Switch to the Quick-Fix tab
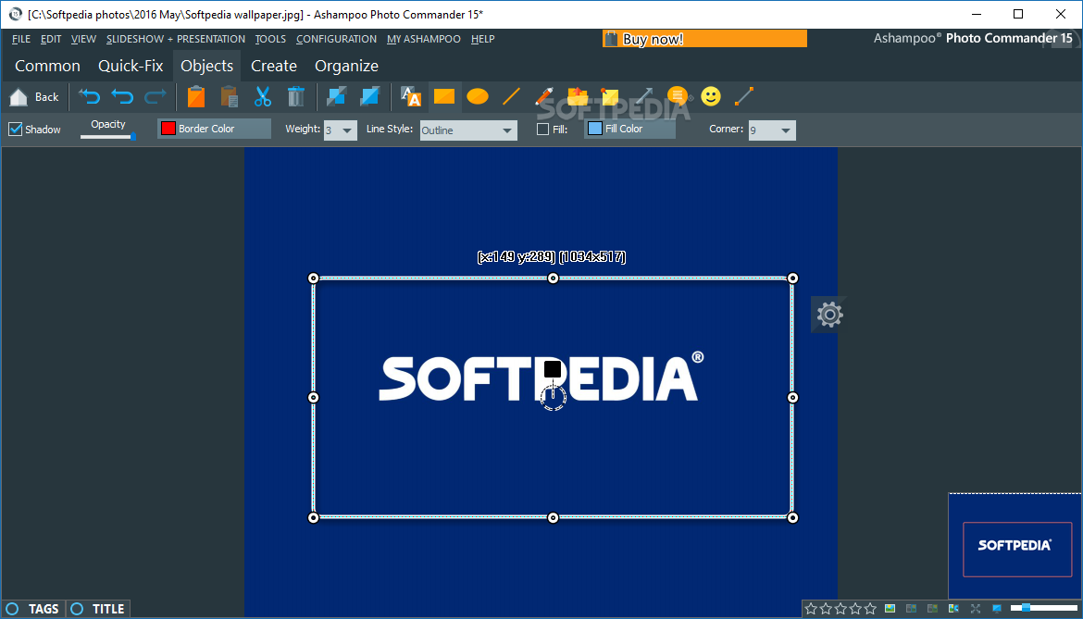 [131, 66]
